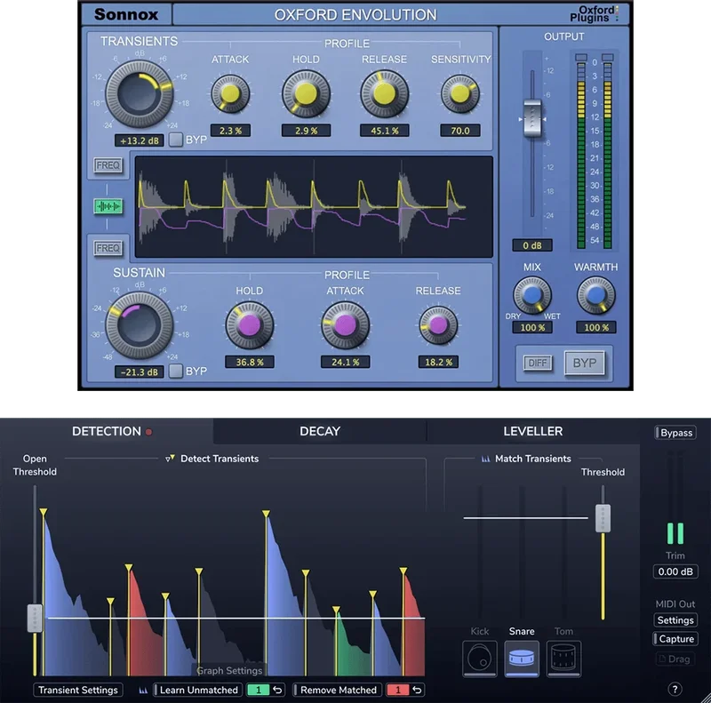Select the Tom drum icon
Image resolution: width=711 pixels, height=703 pixels.
(563, 658)
